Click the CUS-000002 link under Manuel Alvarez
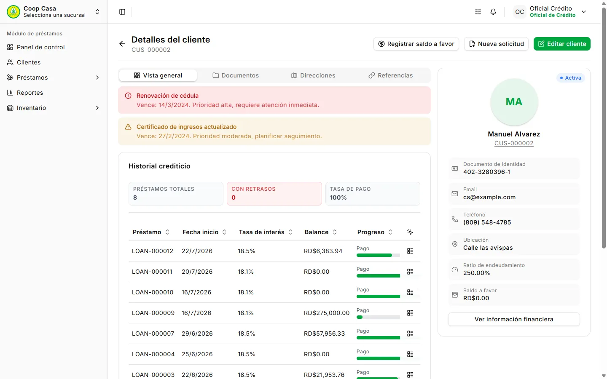 coord(514,143)
